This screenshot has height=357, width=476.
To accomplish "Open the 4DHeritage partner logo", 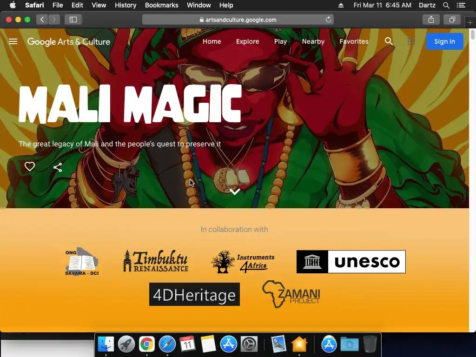I will click(x=194, y=294).
